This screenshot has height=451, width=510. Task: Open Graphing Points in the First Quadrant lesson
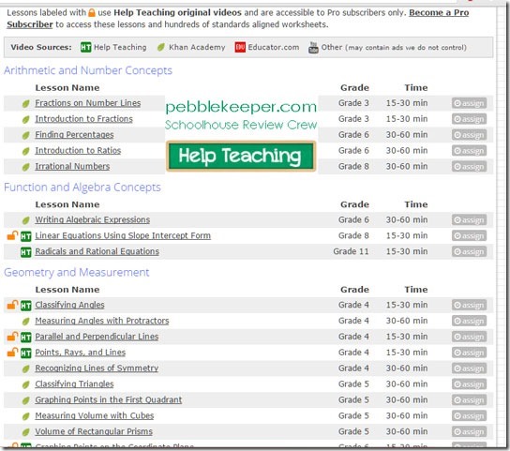109,400
